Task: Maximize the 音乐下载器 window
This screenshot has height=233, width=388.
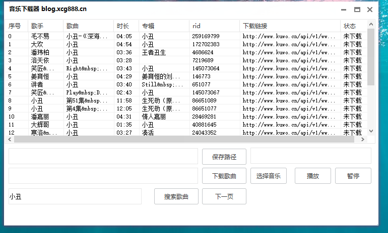Action: click(x=357, y=10)
